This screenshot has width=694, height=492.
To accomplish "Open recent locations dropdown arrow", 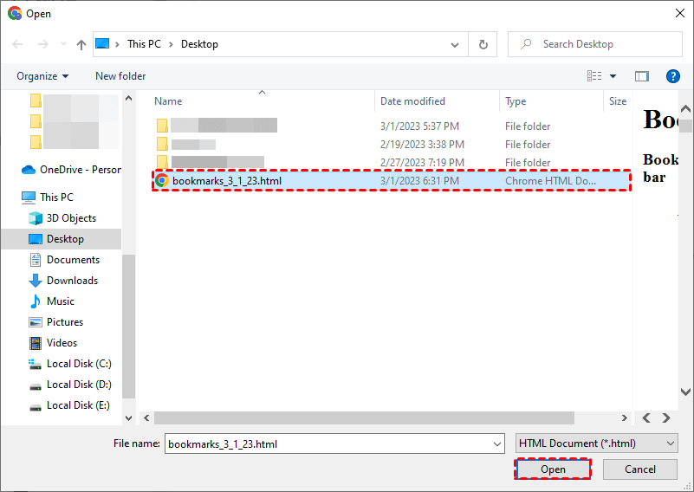I will click(x=63, y=44).
